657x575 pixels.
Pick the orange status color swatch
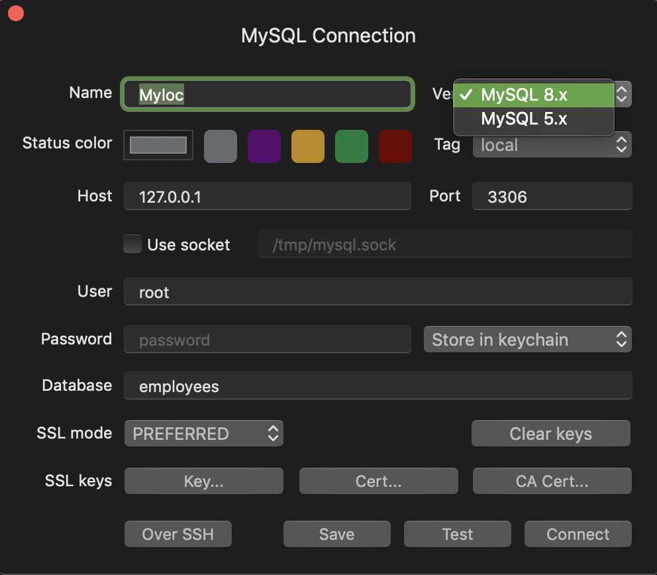(x=307, y=146)
